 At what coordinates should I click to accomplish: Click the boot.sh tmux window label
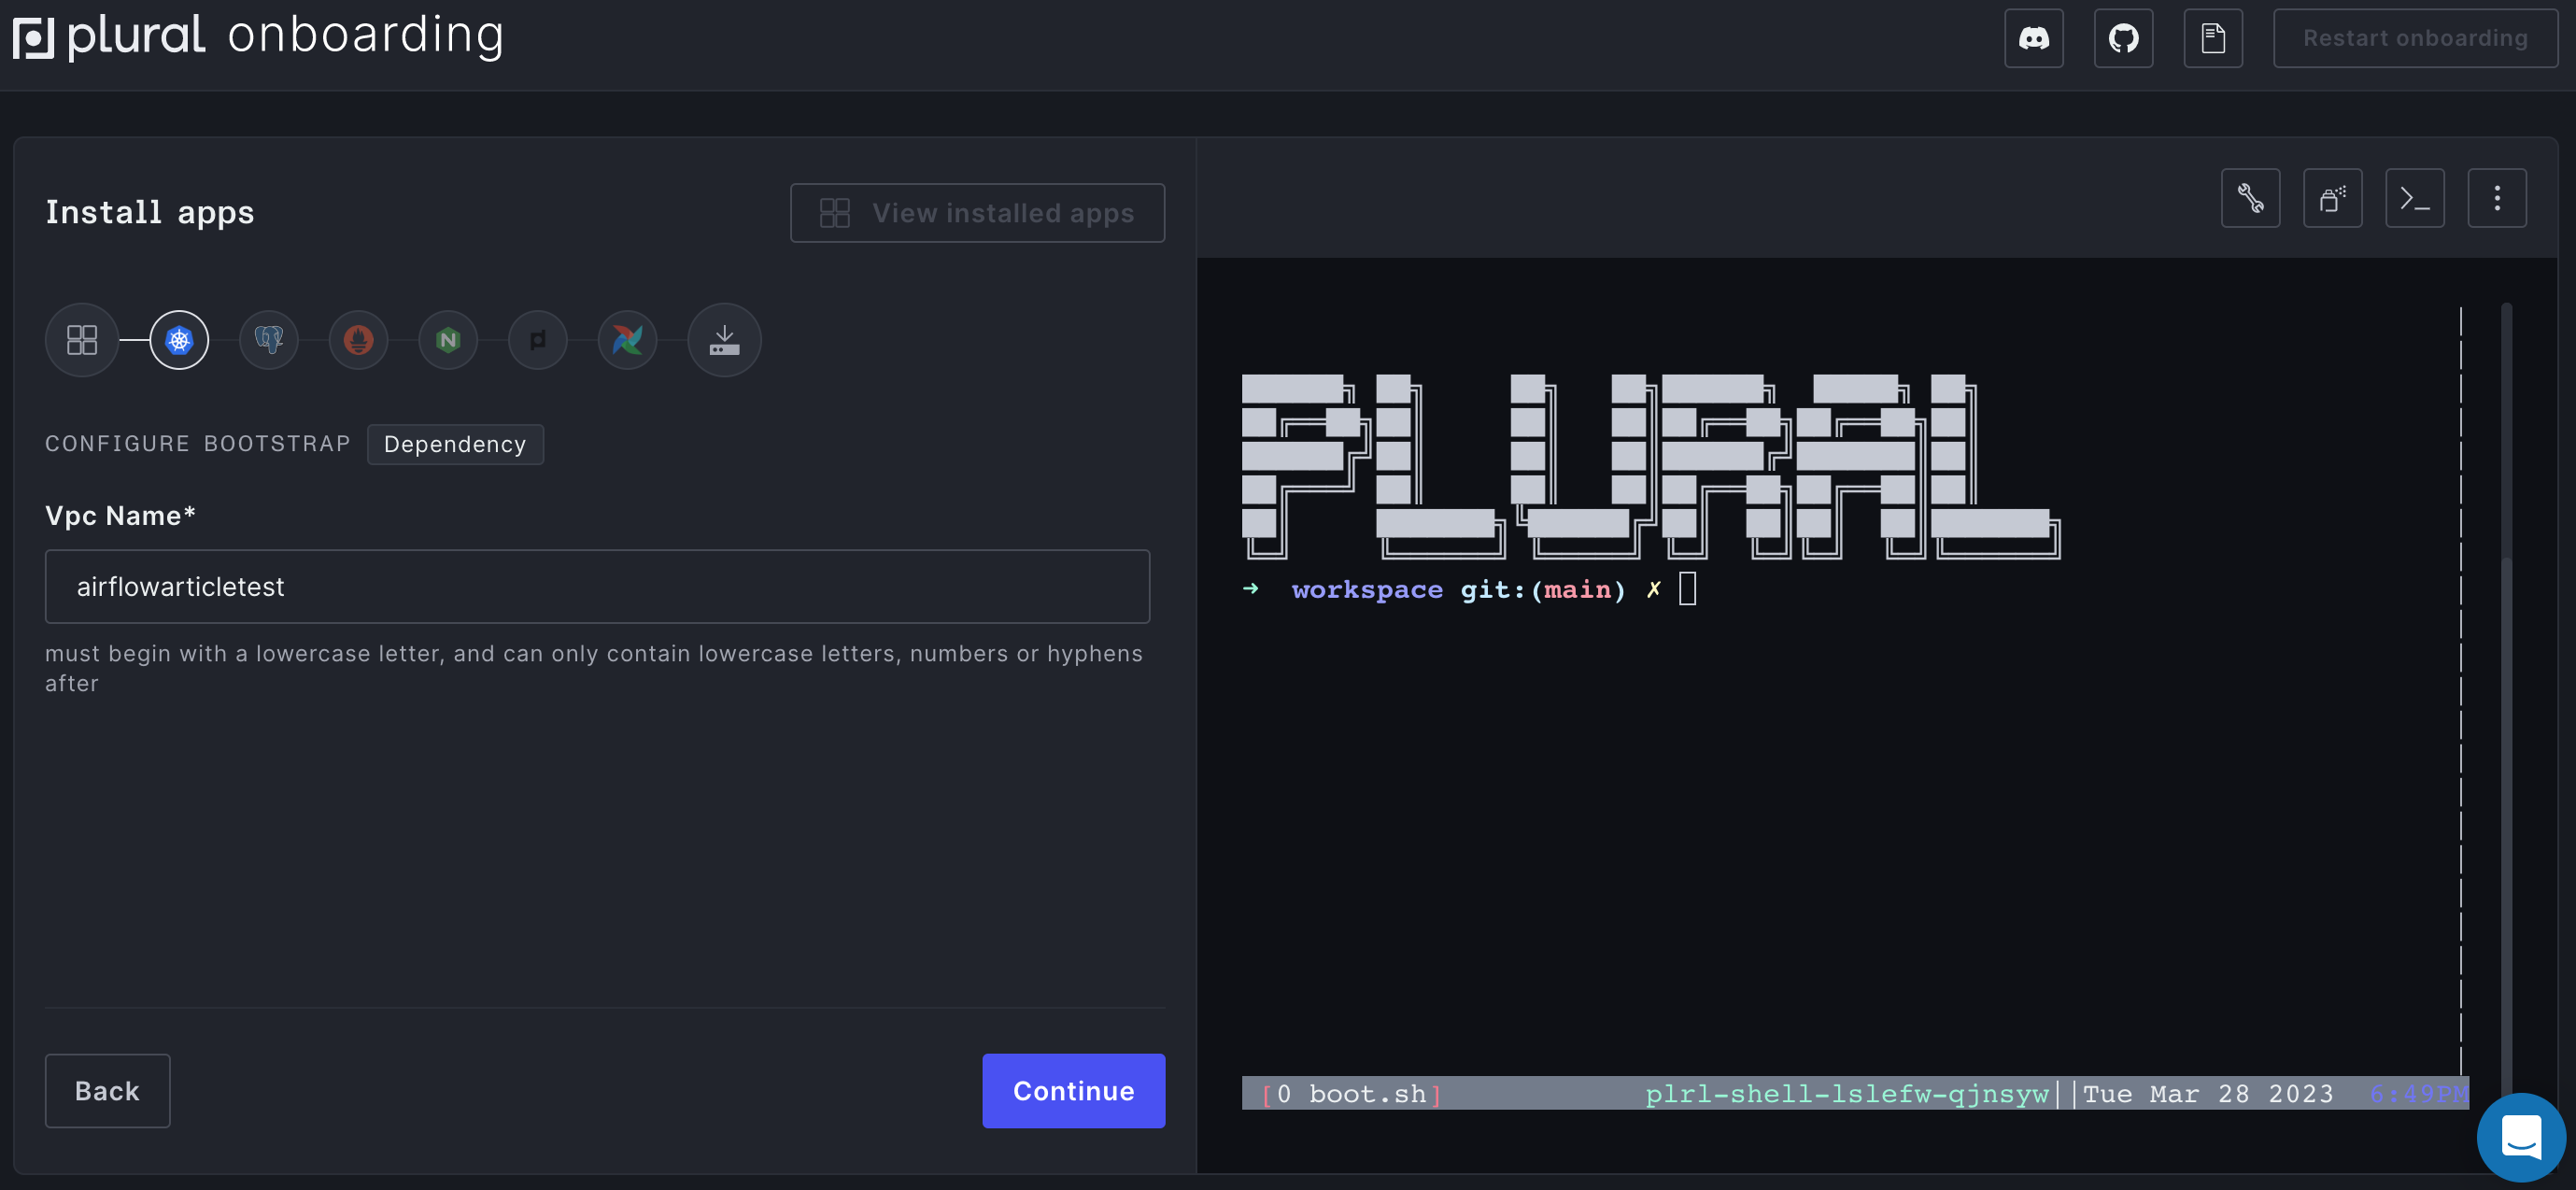[x=1352, y=1094]
